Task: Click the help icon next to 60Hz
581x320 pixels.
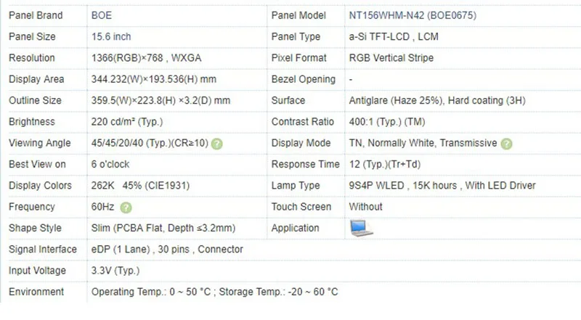Action: pos(126,208)
